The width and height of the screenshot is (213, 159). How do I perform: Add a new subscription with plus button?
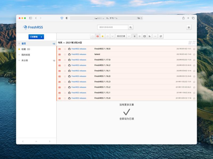pyautogui.click(x=42, y=37)
